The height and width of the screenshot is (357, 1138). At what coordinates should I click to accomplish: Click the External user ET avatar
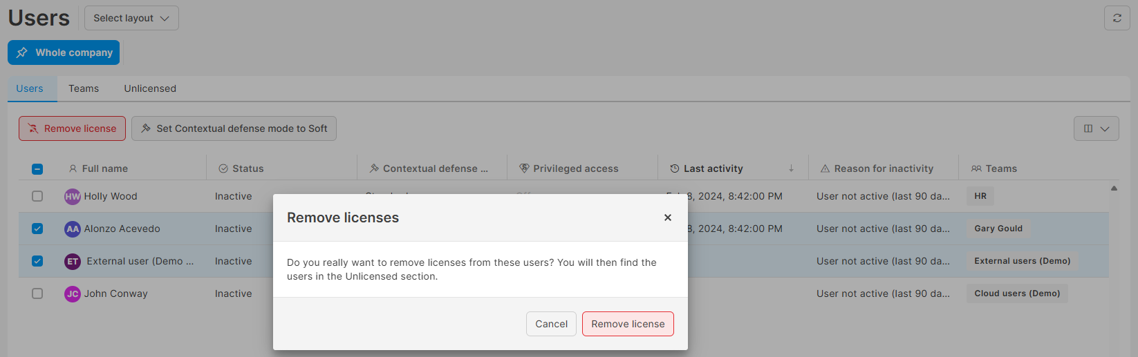coord(73,261)
